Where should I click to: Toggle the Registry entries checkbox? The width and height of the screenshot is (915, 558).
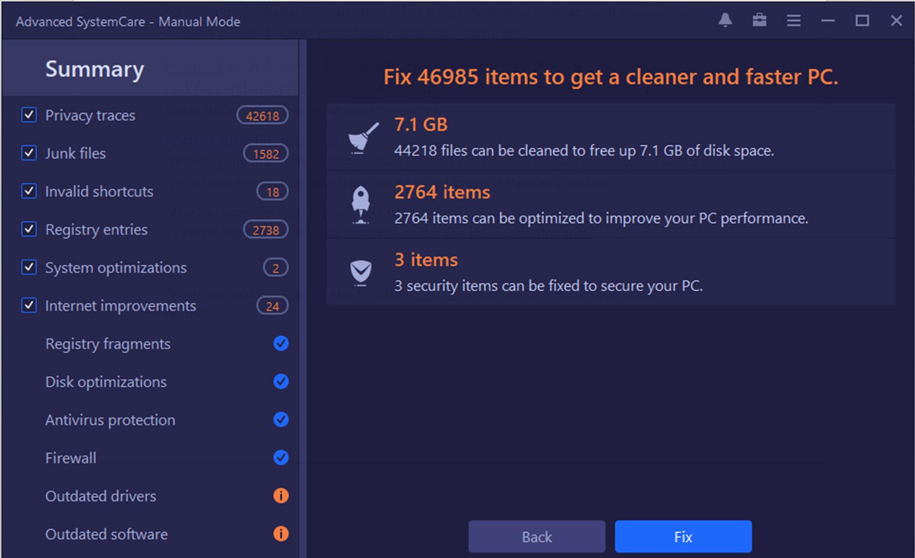28,229
